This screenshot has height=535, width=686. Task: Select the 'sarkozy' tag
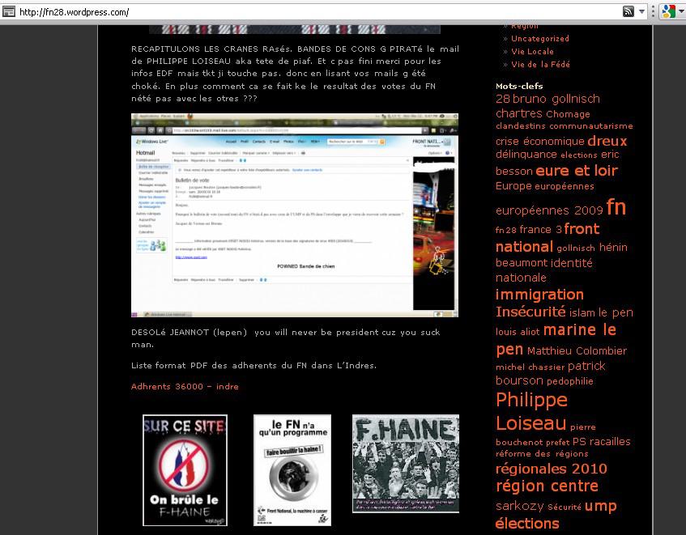pyautogui.click(x=518, y=507)
